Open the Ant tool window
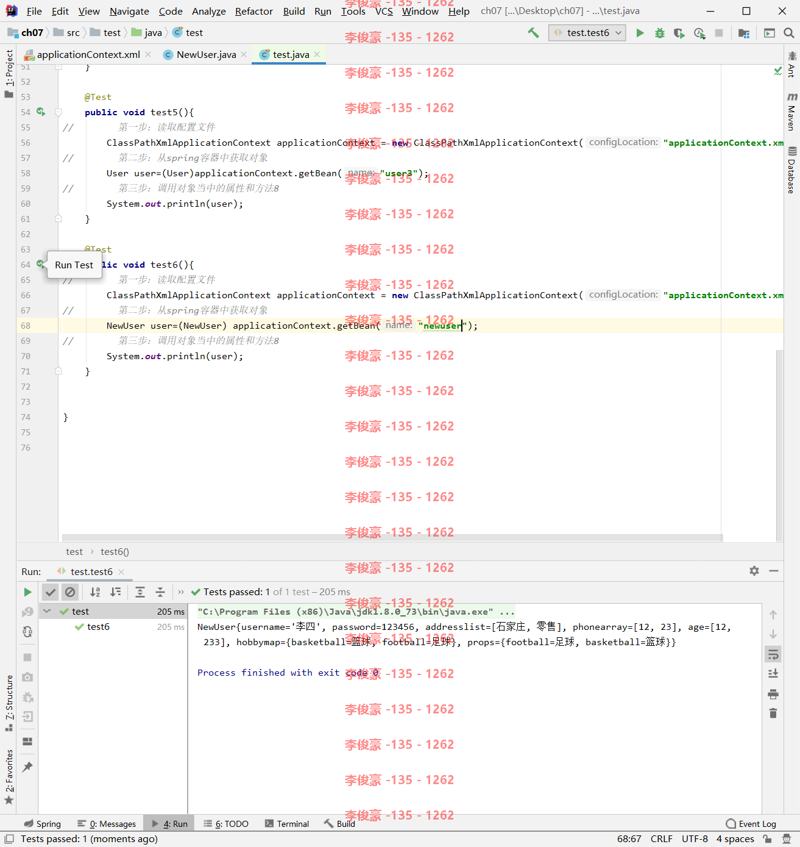Viewport: 800px width, 847px height. pos(791,65)
